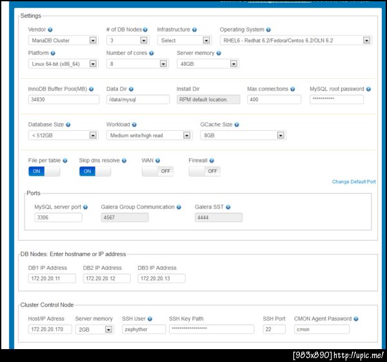Open the Cluster Control Node 2GB memory dropdown
The image size is (387, 362).
point(95,330)
